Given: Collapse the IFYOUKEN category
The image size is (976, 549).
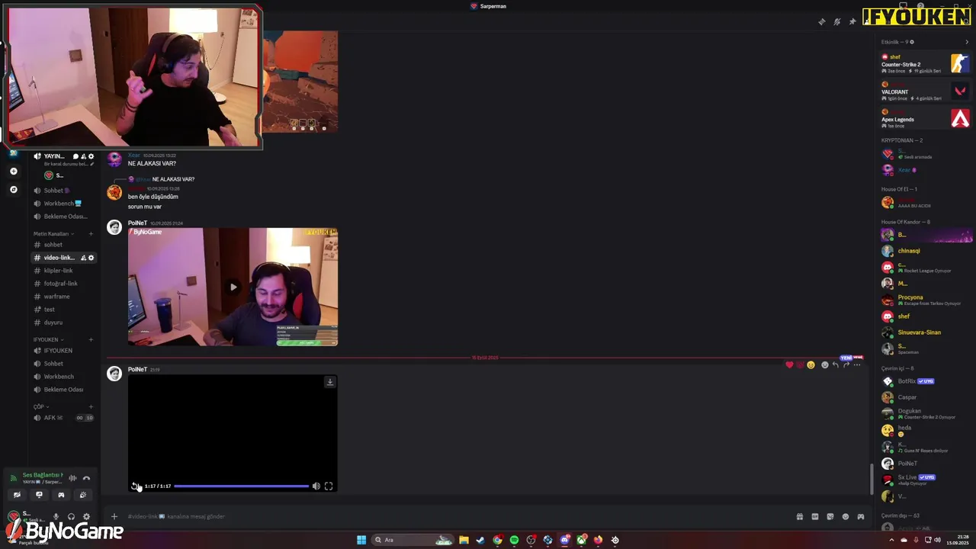Looking at the screenshot, I should click(x=48, y=339).
